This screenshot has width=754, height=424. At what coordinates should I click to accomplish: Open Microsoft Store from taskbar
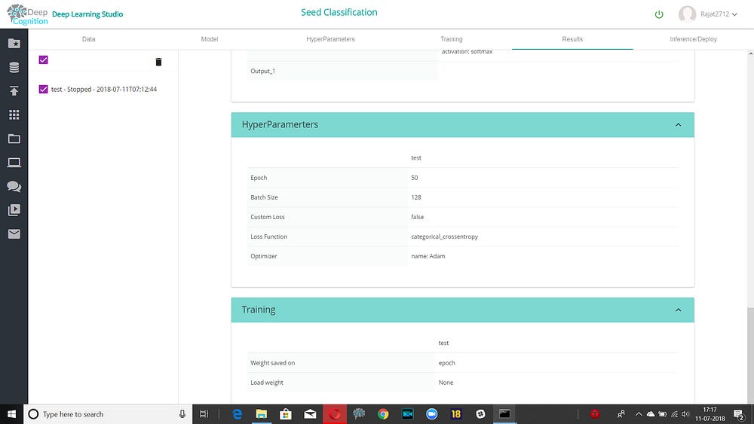click(286, 414)
